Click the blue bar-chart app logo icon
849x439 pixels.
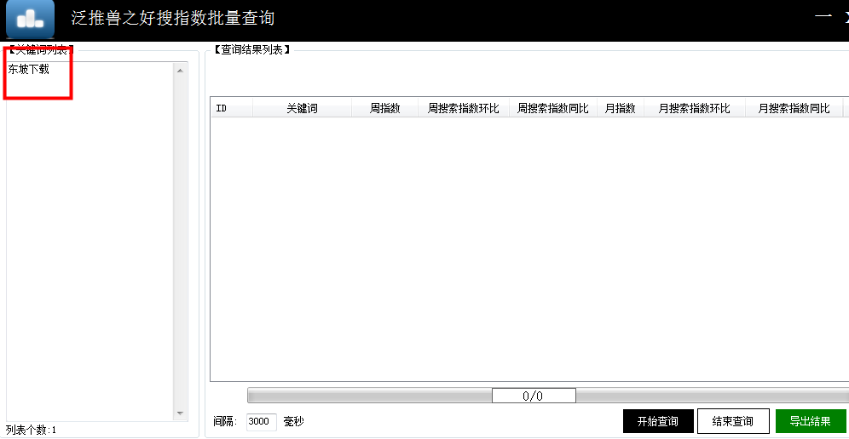point(31,19)
